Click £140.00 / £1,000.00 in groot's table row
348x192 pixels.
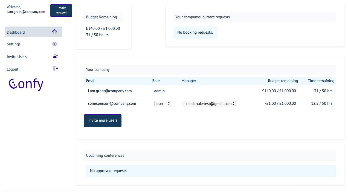(x=279, y=91)
